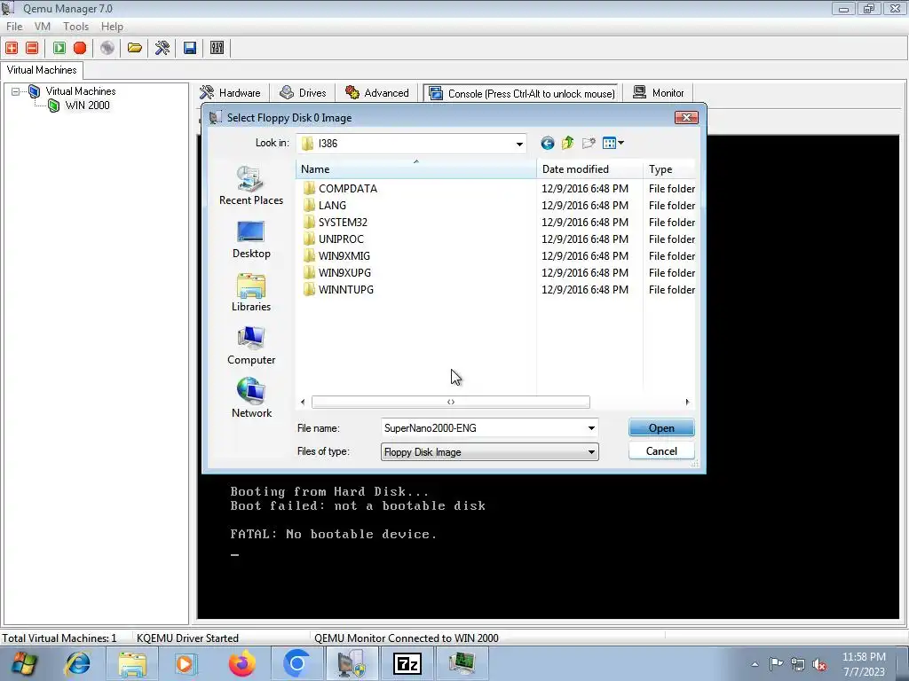
Task: Click the red plus Add VM icon
Action: click(12, 48)
